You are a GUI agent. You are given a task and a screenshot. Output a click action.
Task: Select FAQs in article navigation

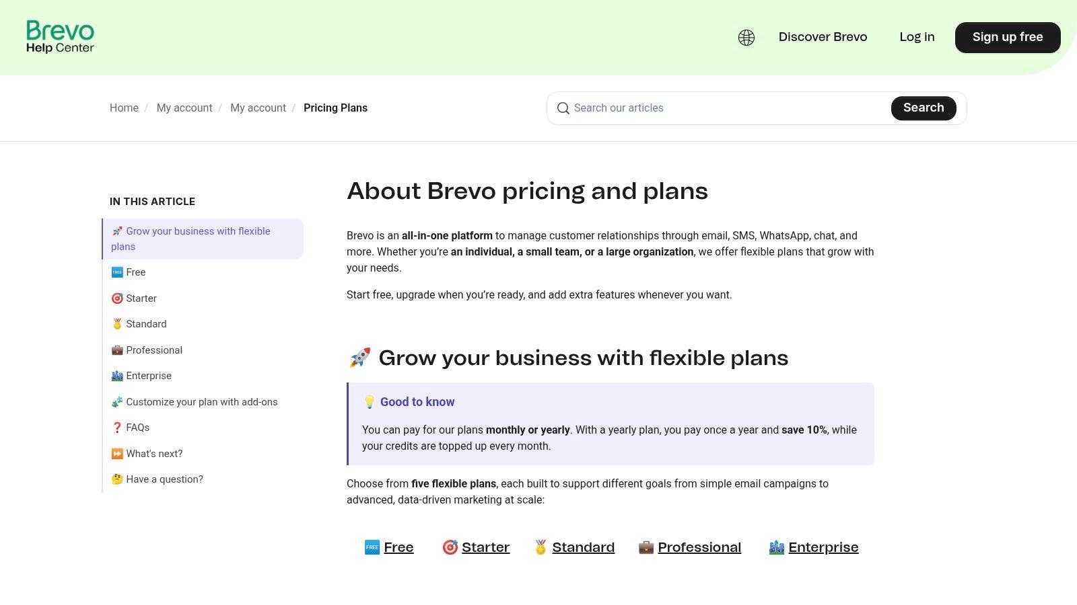137,428
